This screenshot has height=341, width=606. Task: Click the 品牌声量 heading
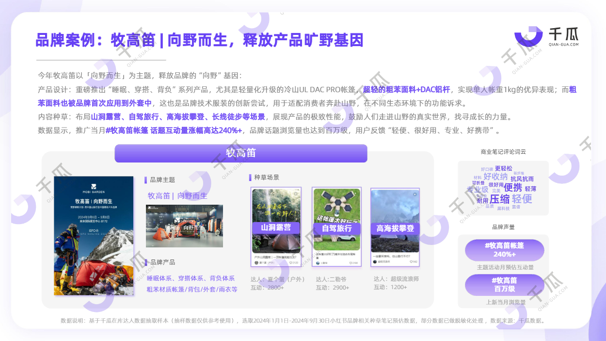(503, 227)
